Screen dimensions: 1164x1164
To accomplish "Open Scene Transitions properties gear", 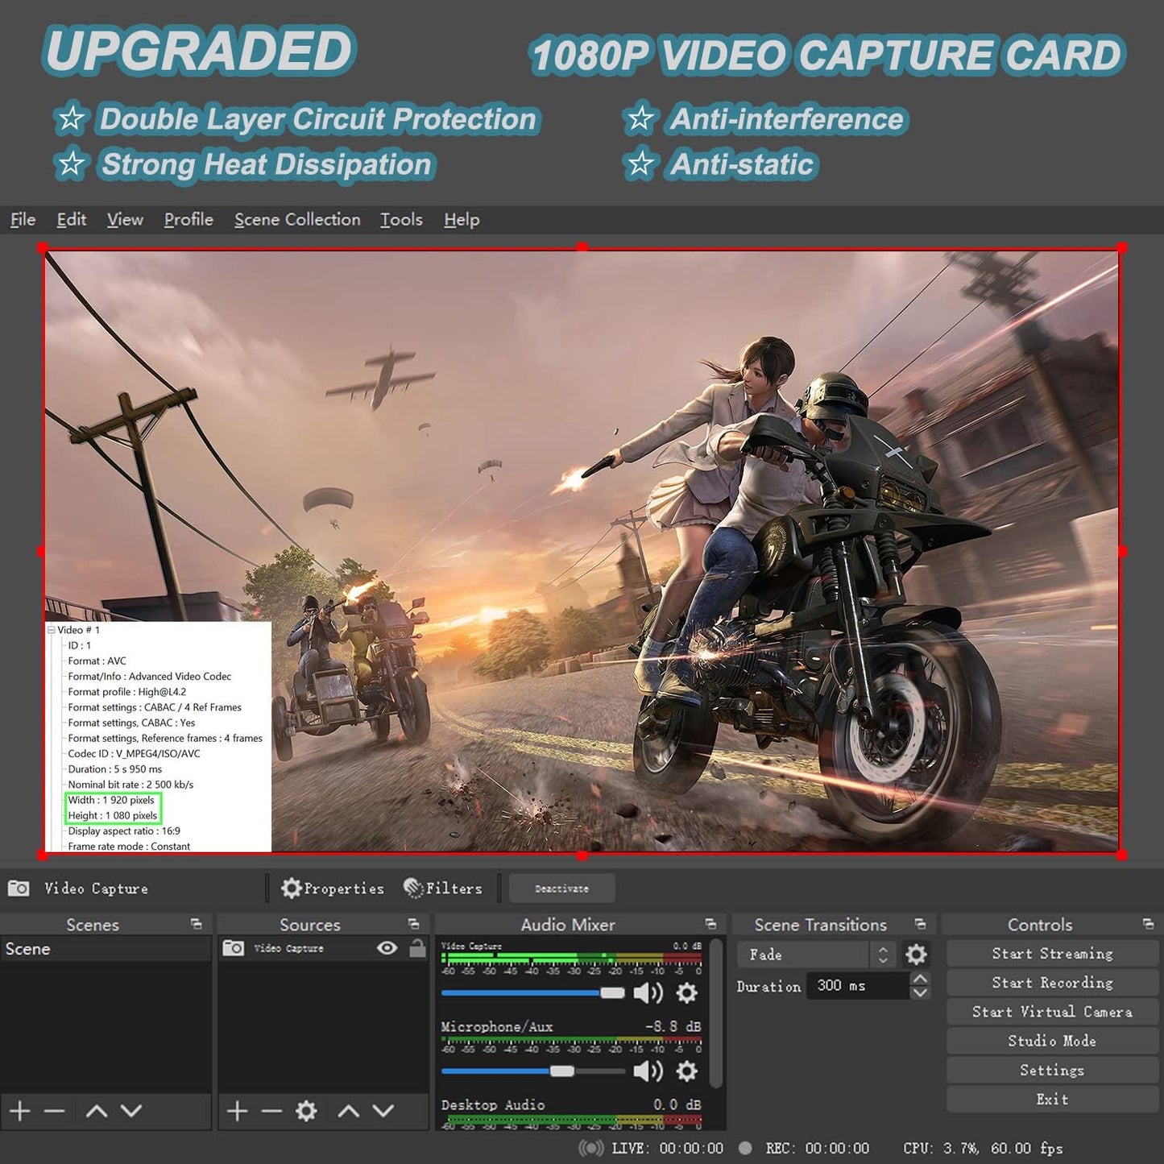I will click(915, 955).
